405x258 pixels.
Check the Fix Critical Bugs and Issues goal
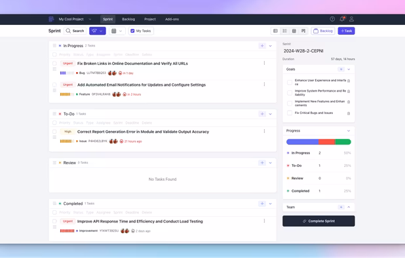tap(290, 113)
